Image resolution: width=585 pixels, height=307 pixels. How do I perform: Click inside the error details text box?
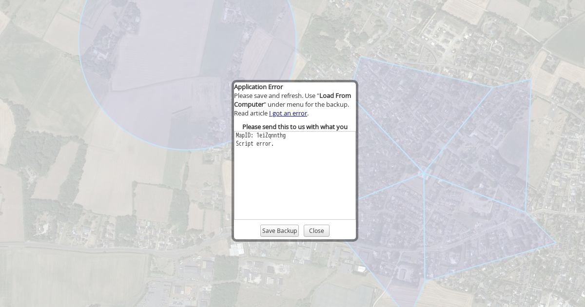click(295, 185)
